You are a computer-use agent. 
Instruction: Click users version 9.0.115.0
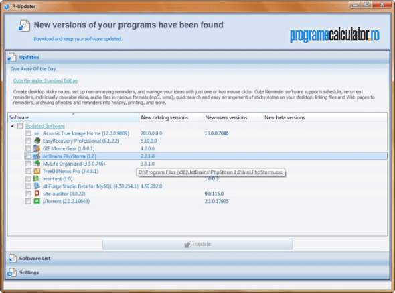(214, 194)
